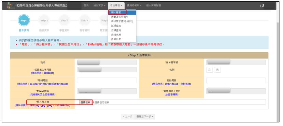Click the user icon at navbar right

[263, 5]
